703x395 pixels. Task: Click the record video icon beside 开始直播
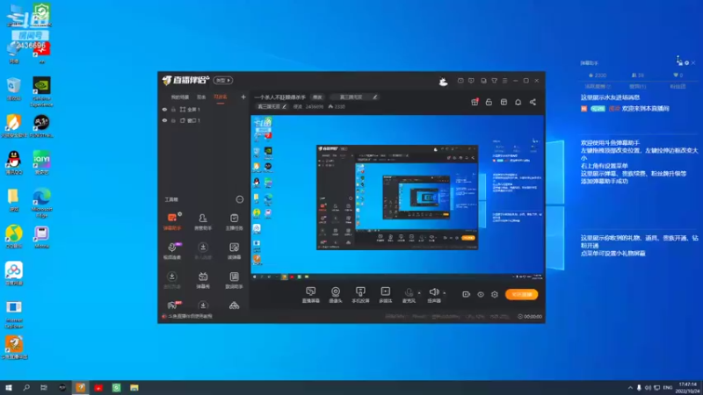[467, 294]
